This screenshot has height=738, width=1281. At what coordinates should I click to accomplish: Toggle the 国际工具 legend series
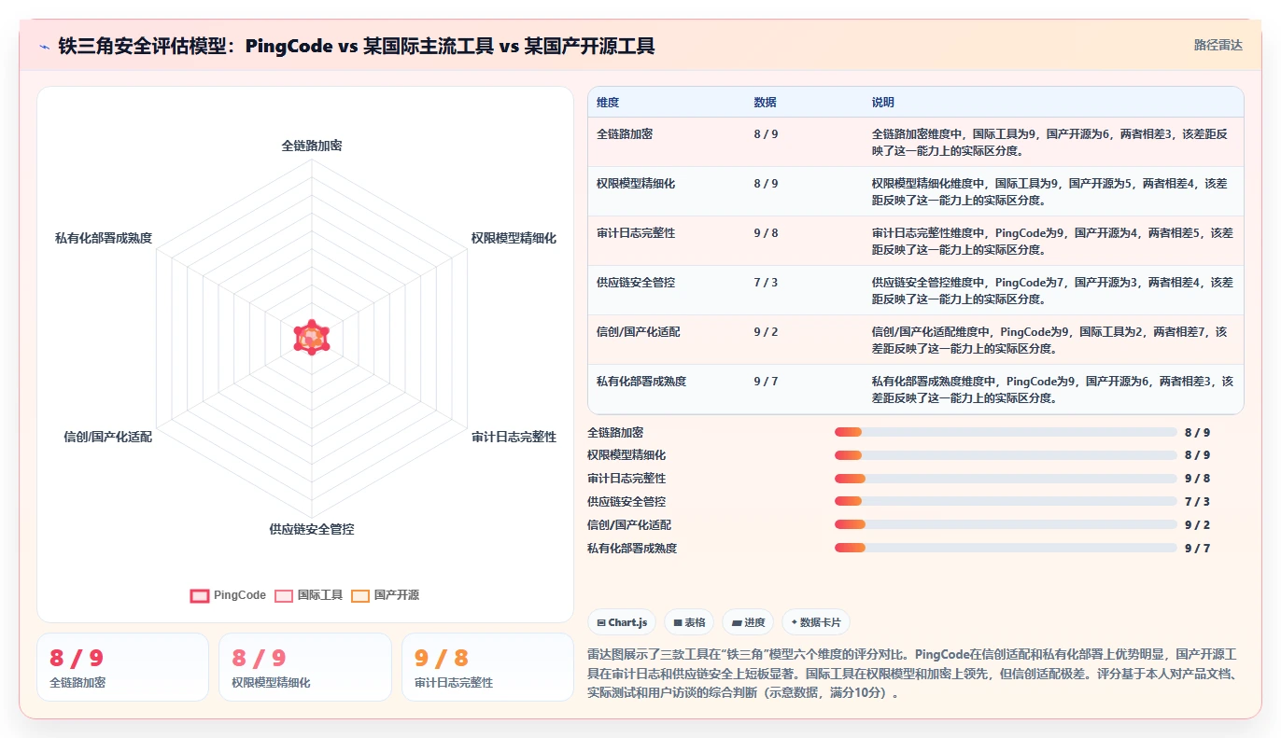pyautogui.click(x=309, y=595)
